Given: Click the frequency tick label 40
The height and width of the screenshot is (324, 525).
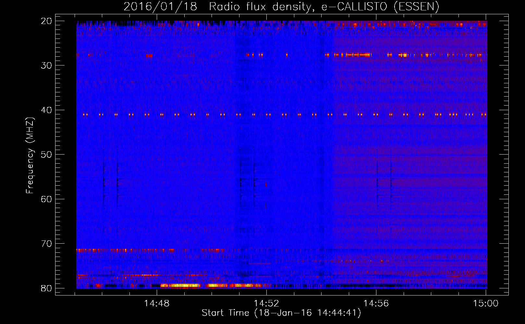Looking at the screenshot, I should point(47,110).
